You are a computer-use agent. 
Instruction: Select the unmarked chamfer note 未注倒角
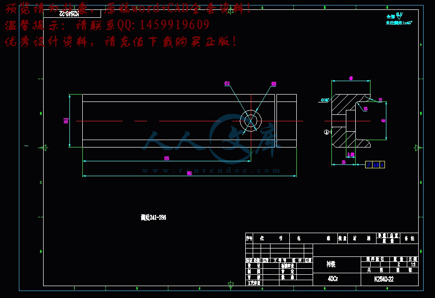399,23
